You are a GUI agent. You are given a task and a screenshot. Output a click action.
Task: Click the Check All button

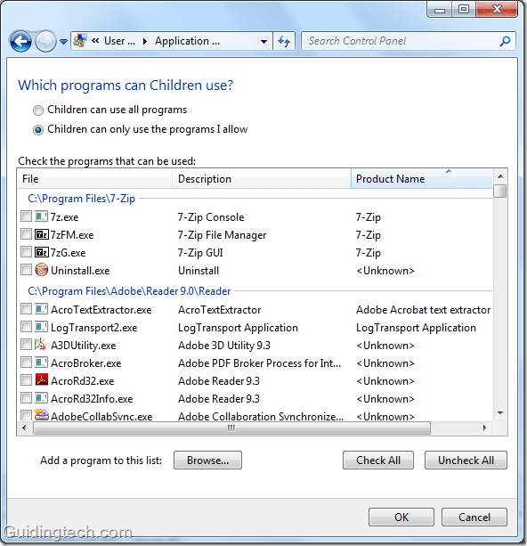378,460
